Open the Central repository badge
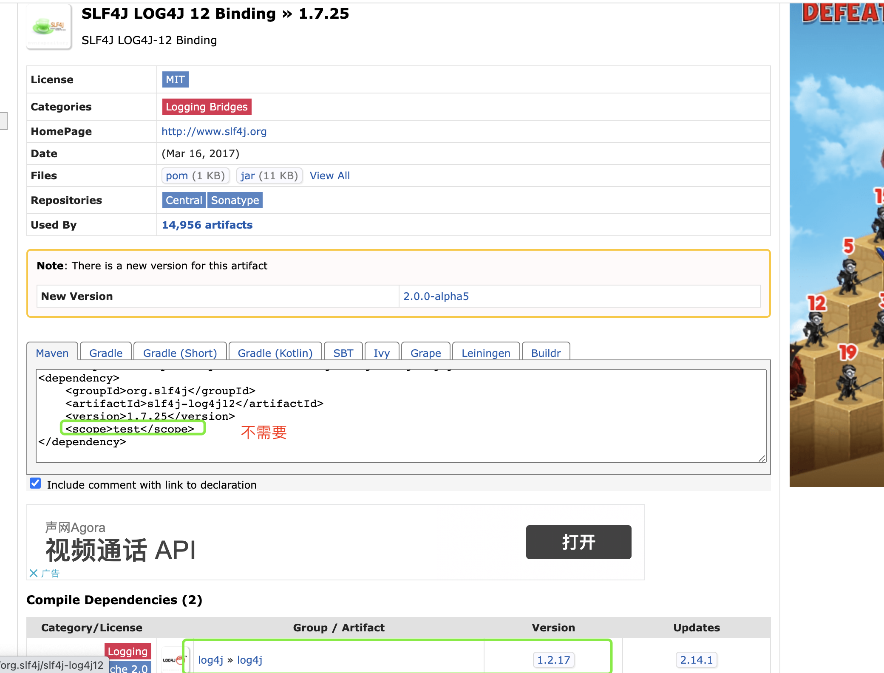This screenshot has width=884, height=673. click(x=184, y=200)
